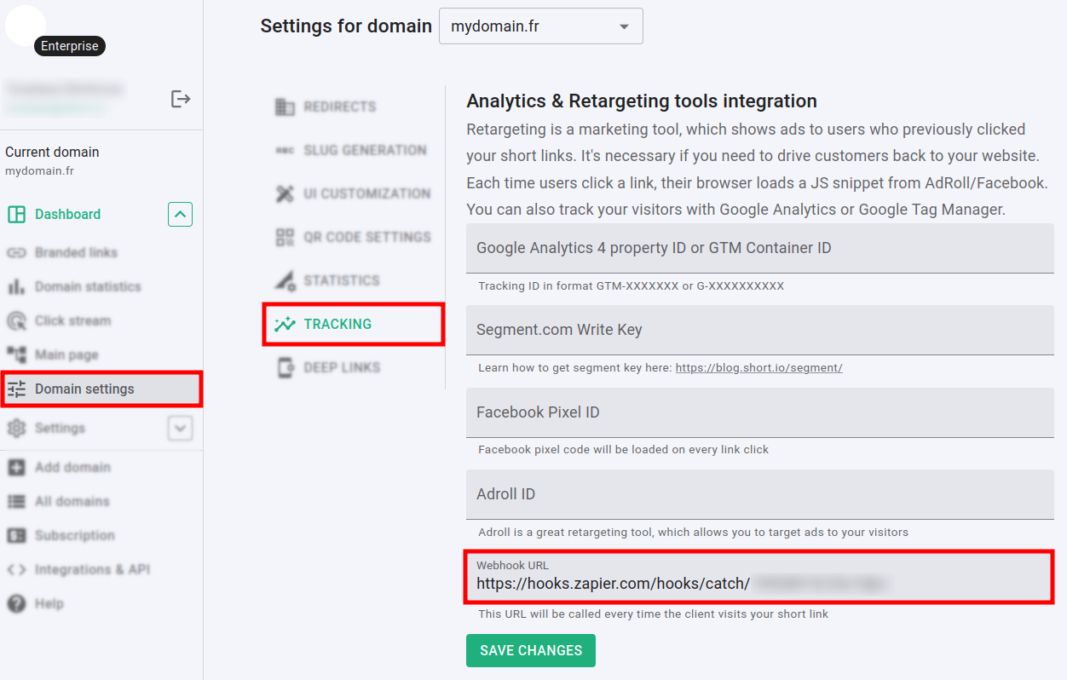The width and height of the screenshot is (1067, 680).
Task: Open the mydomain.fr domain dropdown
Action: (x=540, y=26)
